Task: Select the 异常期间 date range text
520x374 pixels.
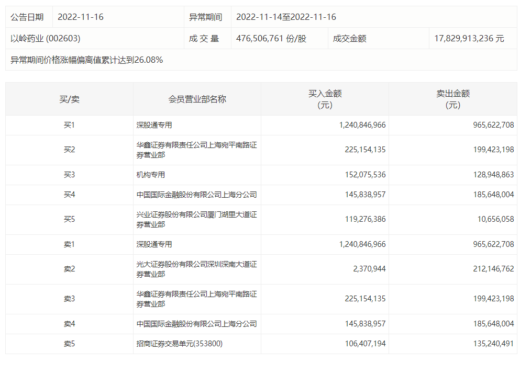Action: (286, 17)
